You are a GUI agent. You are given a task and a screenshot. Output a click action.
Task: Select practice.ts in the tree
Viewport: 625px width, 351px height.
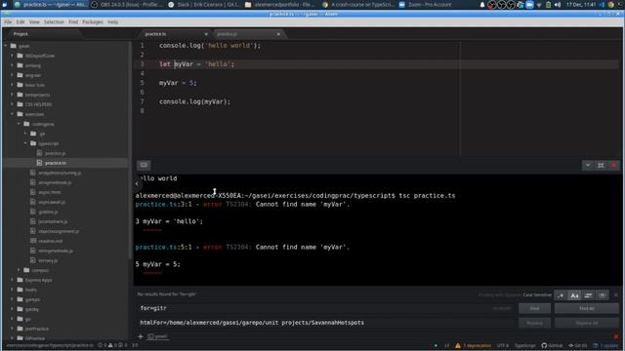56,163
